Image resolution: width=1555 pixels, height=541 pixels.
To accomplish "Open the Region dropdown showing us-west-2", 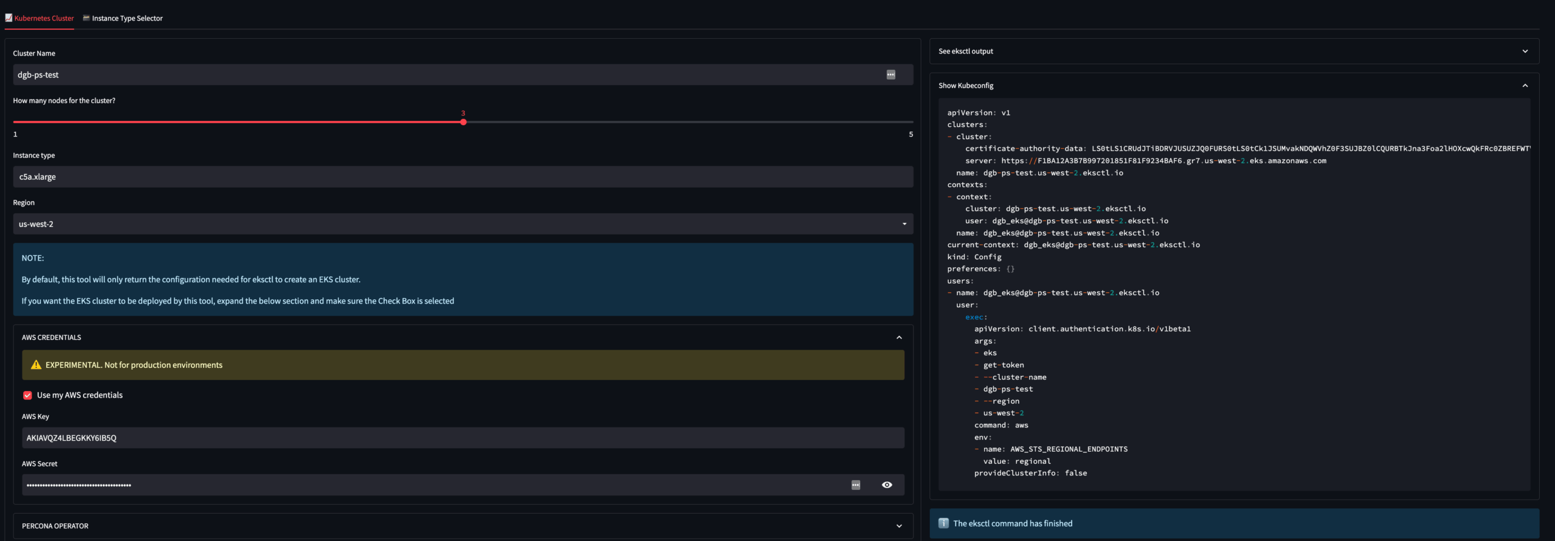I will point(463,224).
